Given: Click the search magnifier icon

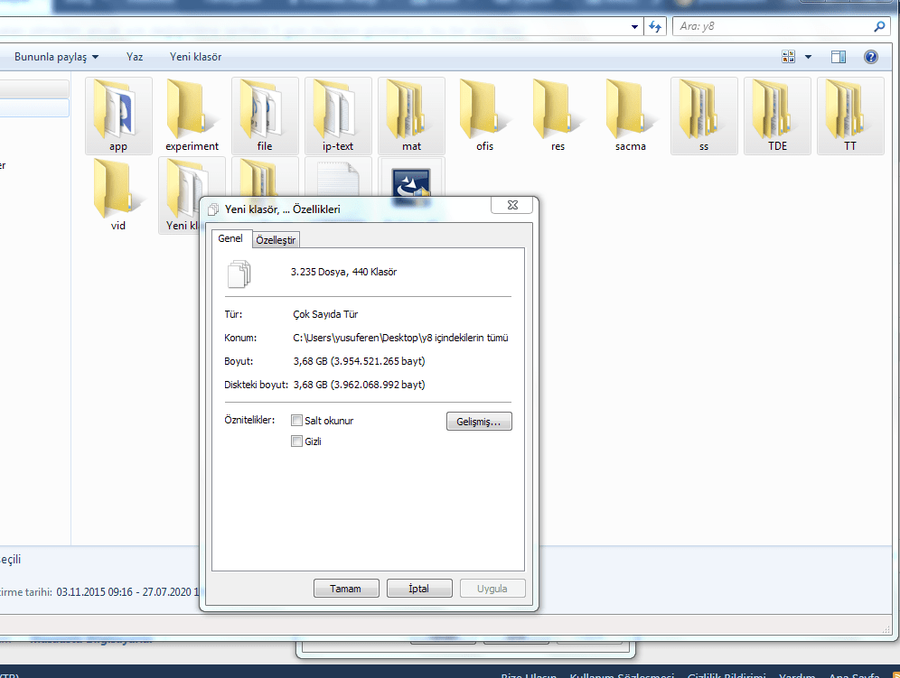Looking at the screenshot, I should coord(878,26).
